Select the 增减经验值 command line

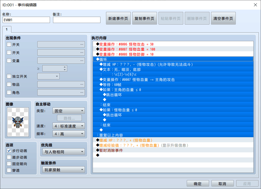coord(173,145)
